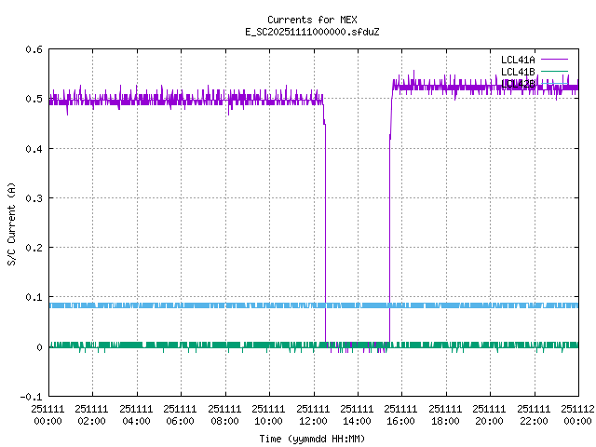Click the purple trace's vertical drop after 12:00
This screenshot has height=447, width=596.
(325, 233)
